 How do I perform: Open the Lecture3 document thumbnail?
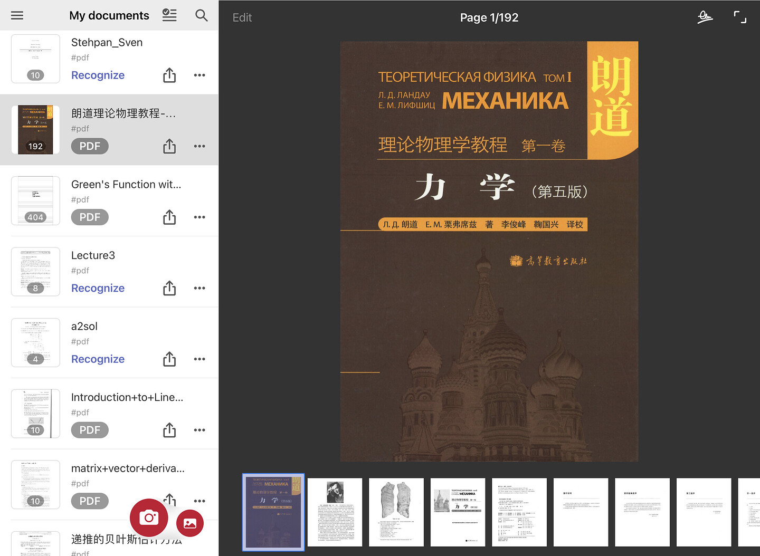click(35, 272)
